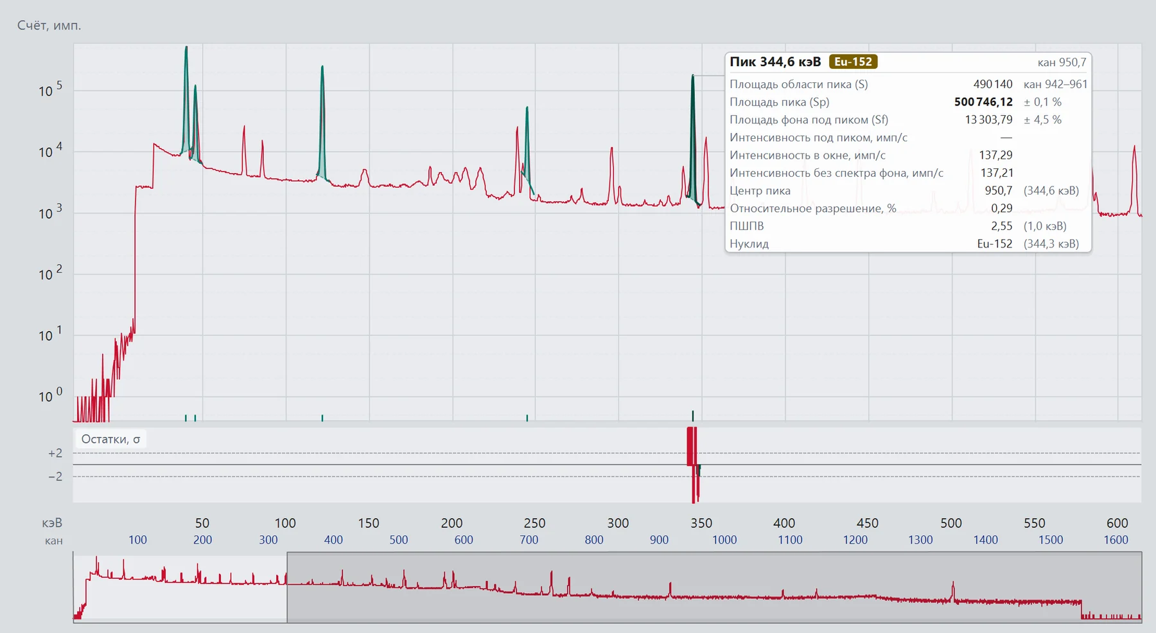Click the 'Площадь фона под пиком (Sf)' row
This screenshot has width=1156, height=633.
tap(908, 120)
